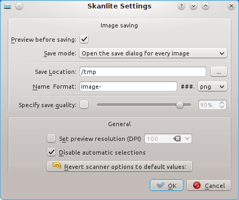This screenshot has width=239, height=200.
Task: Confirm settings with the OK button
Action: tap(166, 185)
